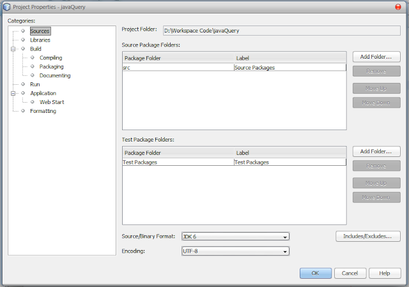Collapse the Build tree node
Screen dimensions: 409x287
(x=13, y=49)
